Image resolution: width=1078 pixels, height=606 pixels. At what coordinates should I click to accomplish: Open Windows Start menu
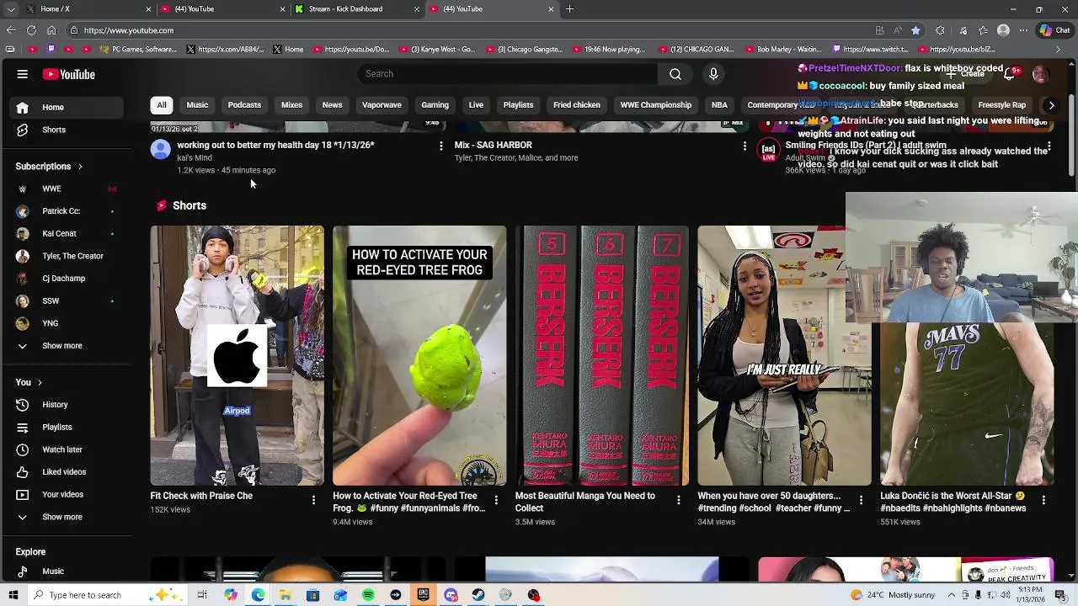pyautogui.click(x=13, y=595)
